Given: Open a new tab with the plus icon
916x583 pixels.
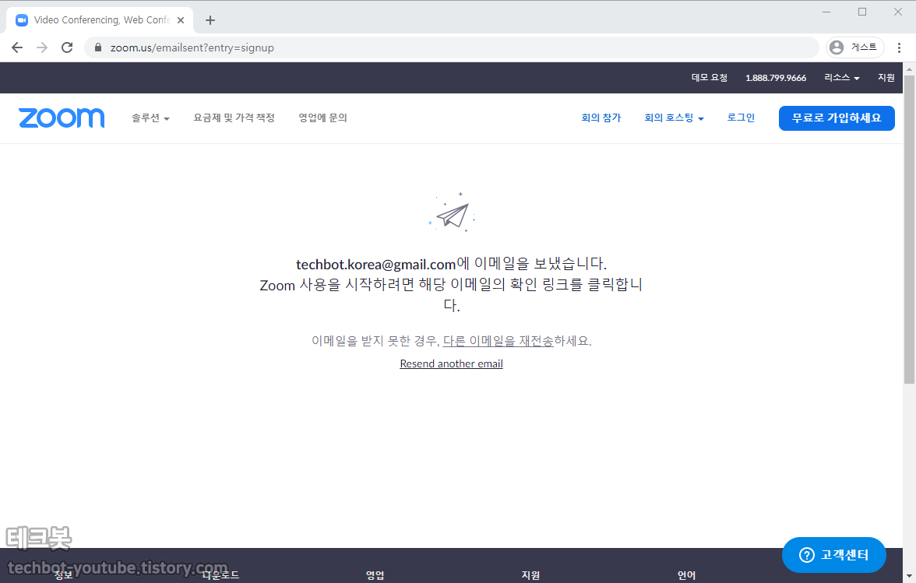Looking at the screenshot, I should click(x=210, y=20).
